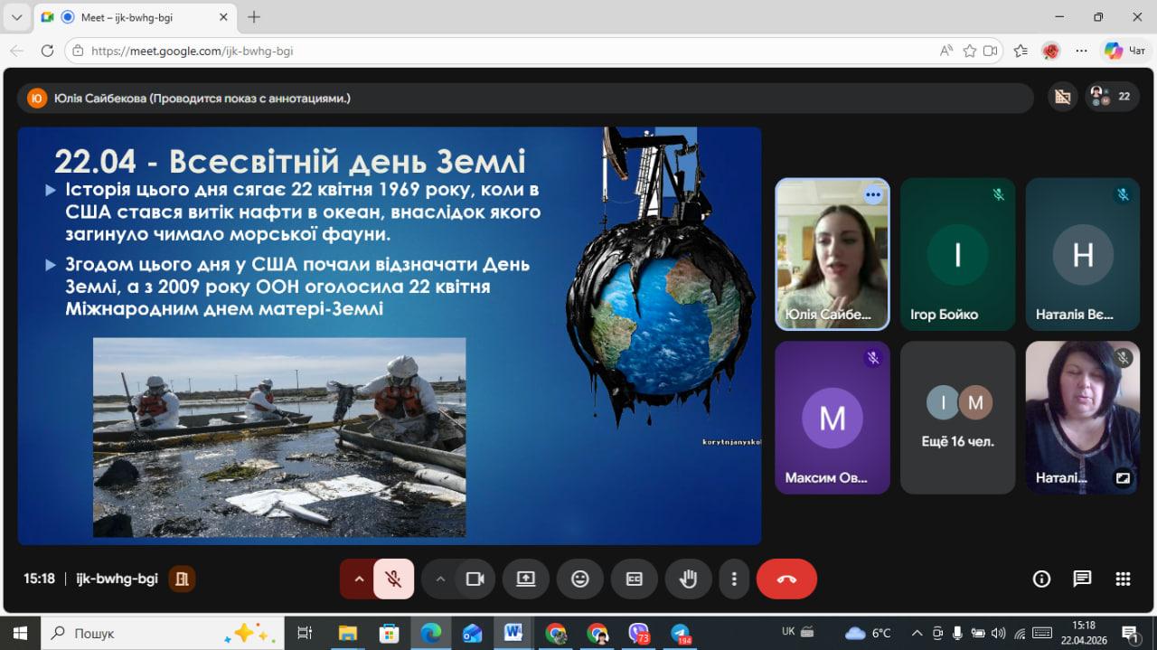
Task: Show the list of 22 participants
Action: tap(1112, 96)
